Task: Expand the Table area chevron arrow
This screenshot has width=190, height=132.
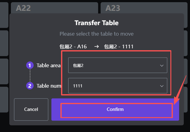Action: pos(162,66)
